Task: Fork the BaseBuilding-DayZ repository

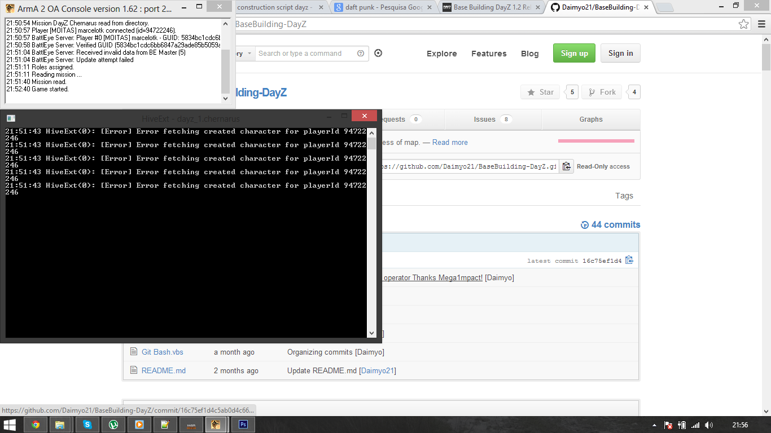Action: (602, 92)
